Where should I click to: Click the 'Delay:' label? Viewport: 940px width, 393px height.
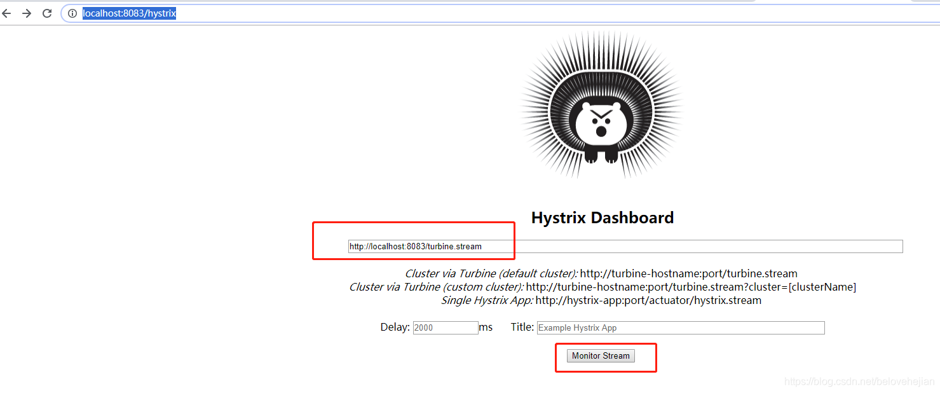[395, 327]
